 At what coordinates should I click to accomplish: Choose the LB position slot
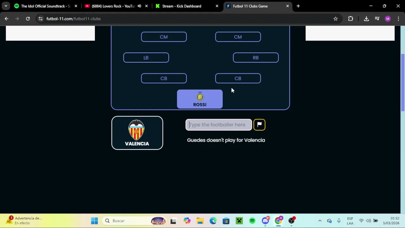[x=146, y=58]
